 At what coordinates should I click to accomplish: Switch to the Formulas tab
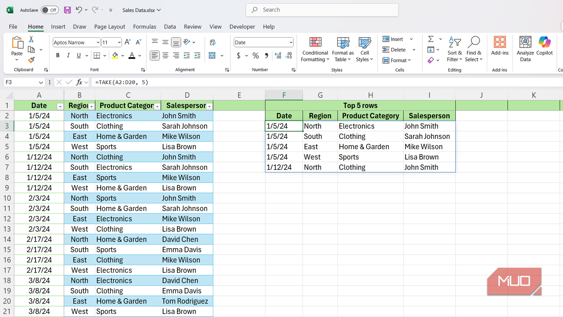pyautogui.click(x=145, y=27)
